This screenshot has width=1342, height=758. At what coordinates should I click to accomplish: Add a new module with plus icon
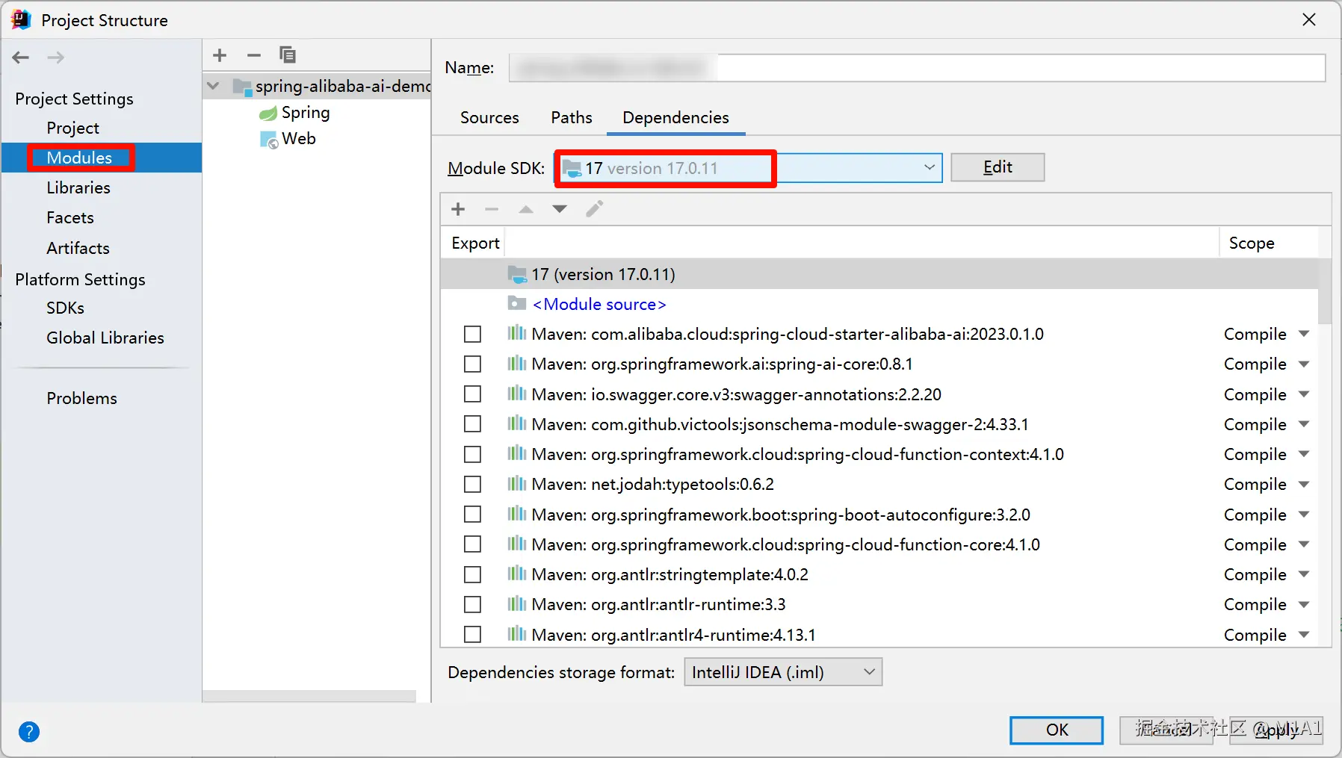point(220,55)
